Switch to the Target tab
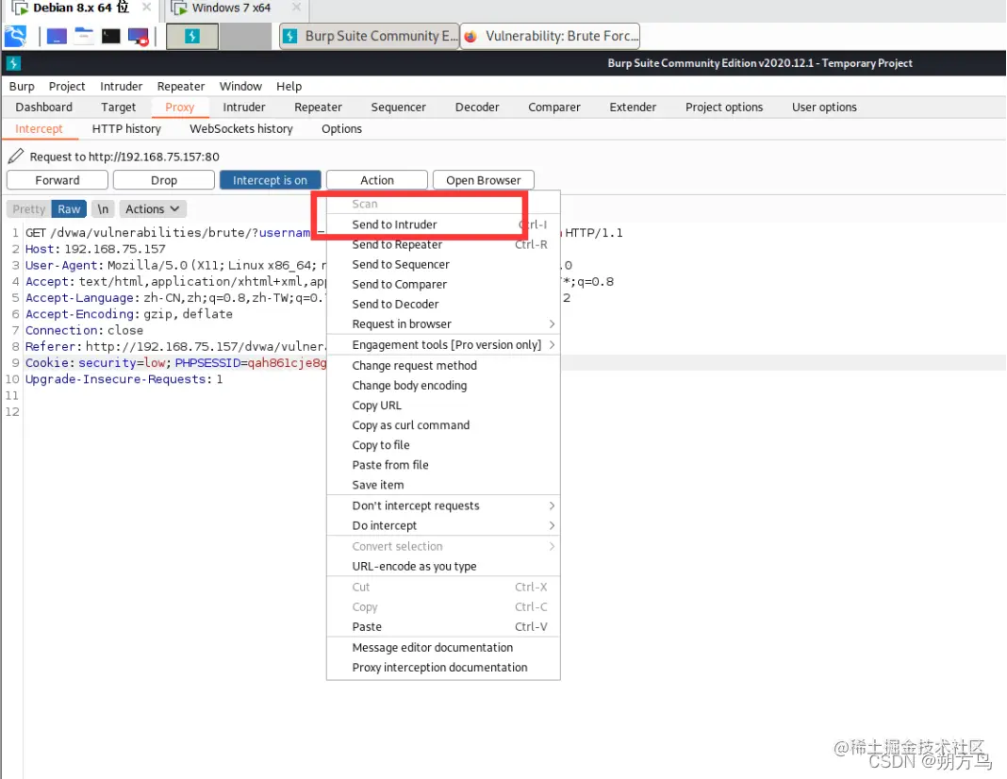The image size is (1007, 779). tap(118, 108)
